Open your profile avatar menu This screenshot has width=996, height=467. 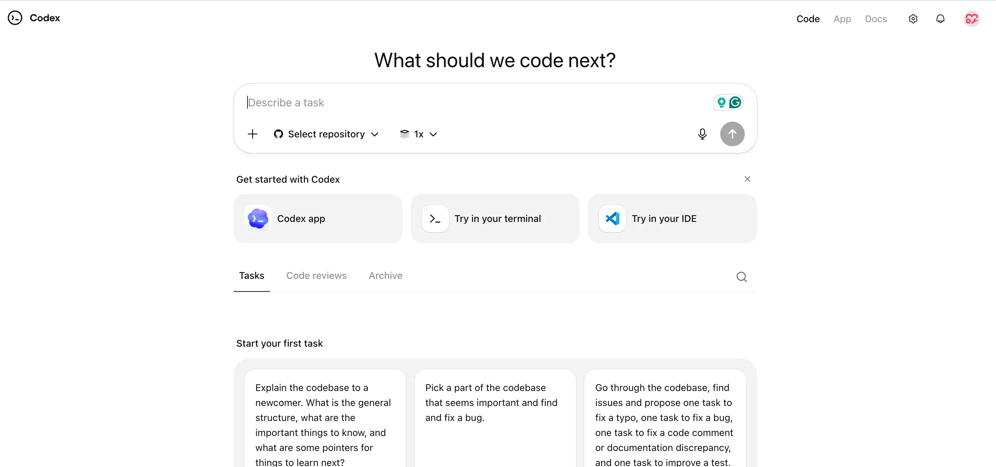click(x=972, y=18)
